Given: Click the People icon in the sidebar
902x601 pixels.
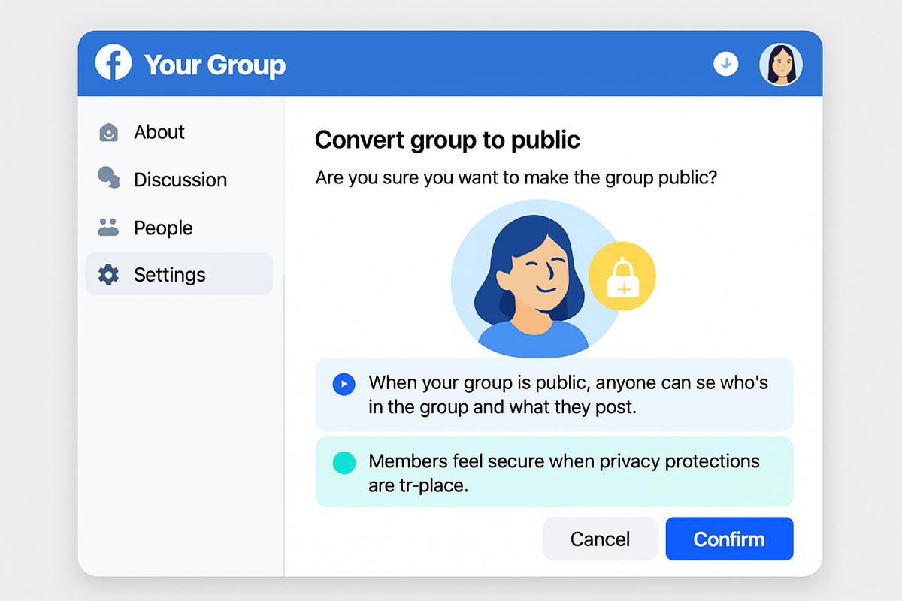Looking at the screenshot, I should point(109,228).
